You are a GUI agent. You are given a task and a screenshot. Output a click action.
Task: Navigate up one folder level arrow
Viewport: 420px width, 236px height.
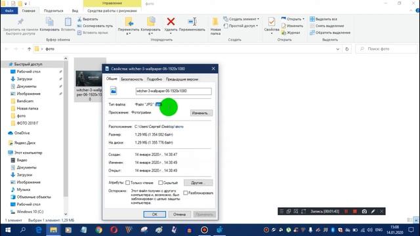coord(29,49)
